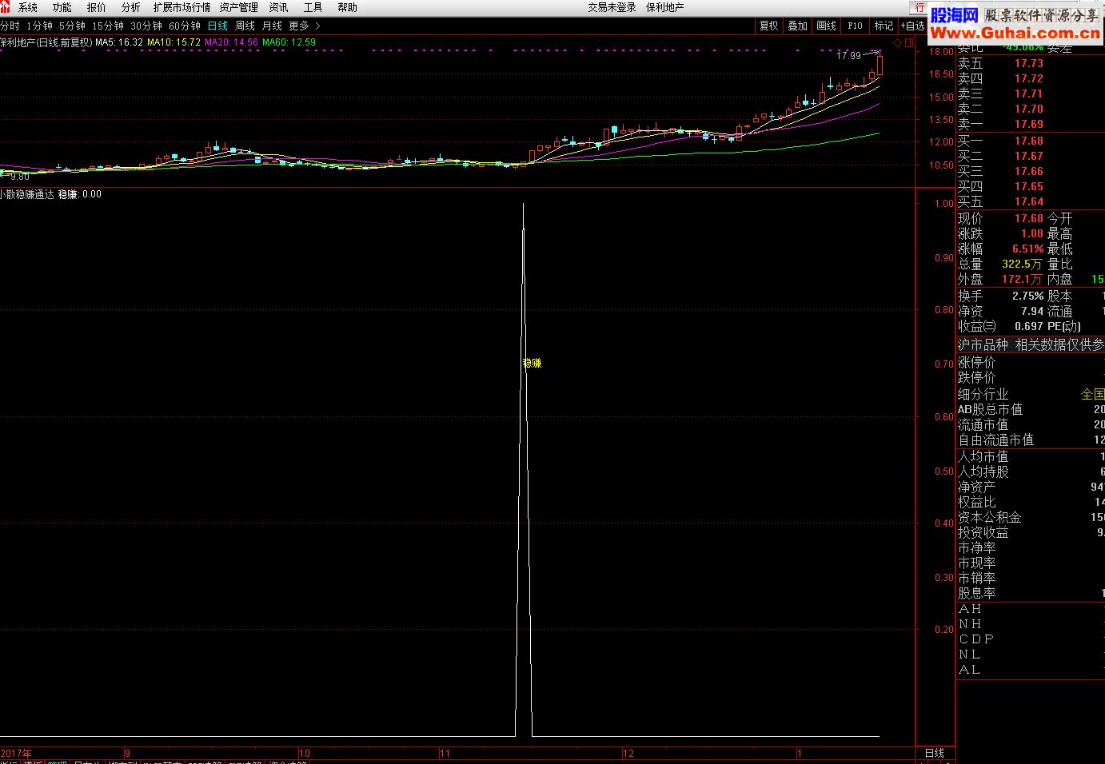The height and width of the screenshot is (764, 1105).
Task: Click the MA60: 12.59 indicator label
Action: point(289,42)
